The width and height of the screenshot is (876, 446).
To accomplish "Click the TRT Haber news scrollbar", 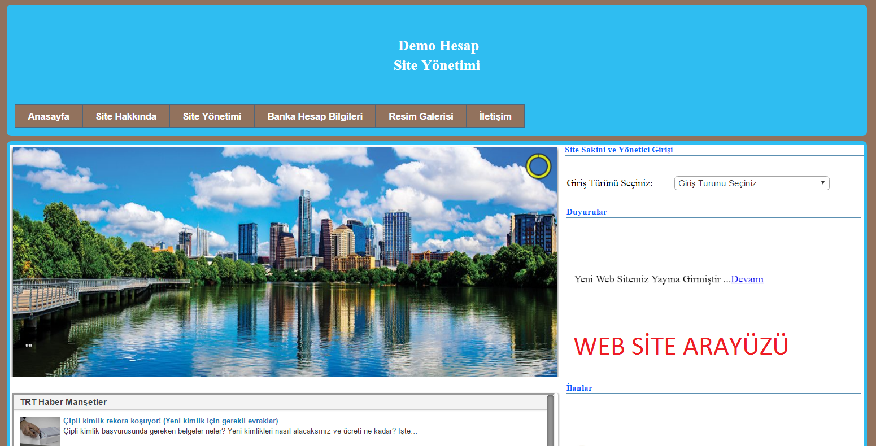I will [x=550, y=421].
